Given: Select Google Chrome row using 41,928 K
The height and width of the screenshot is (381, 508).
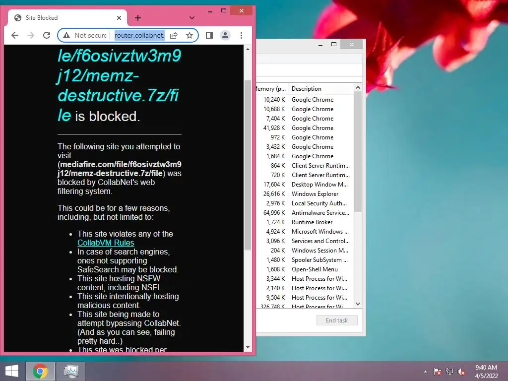Looking at the screenshot, I should (305, 128).
